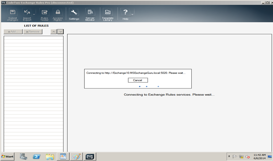Image resolution: width=273 pixels, height=161 pixels.
Task: Expand the Import Export dropdown arrow
Action: [34, 14]
